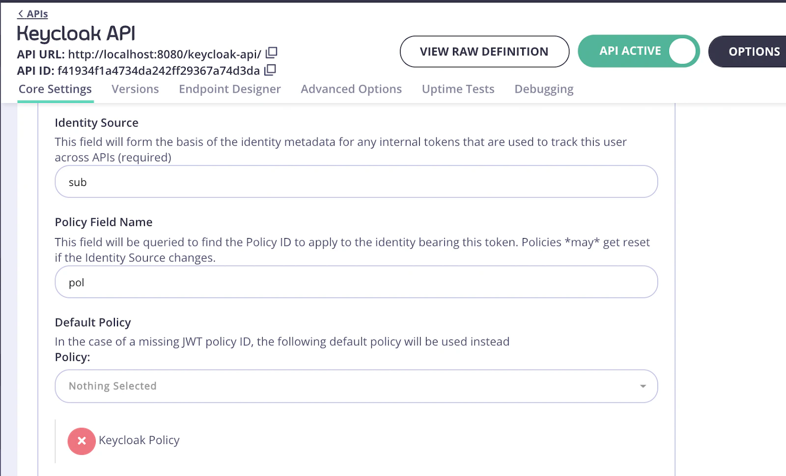The width and height of the screenshot is (786, 476).
Task: Go to the Advanced Options tab
Action: 351,89
